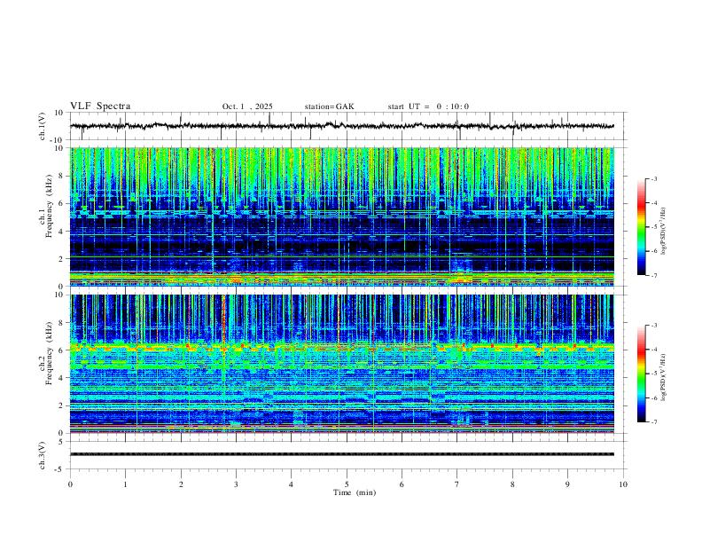Click the "-5" tick on ch.3(V) axis

59,469
